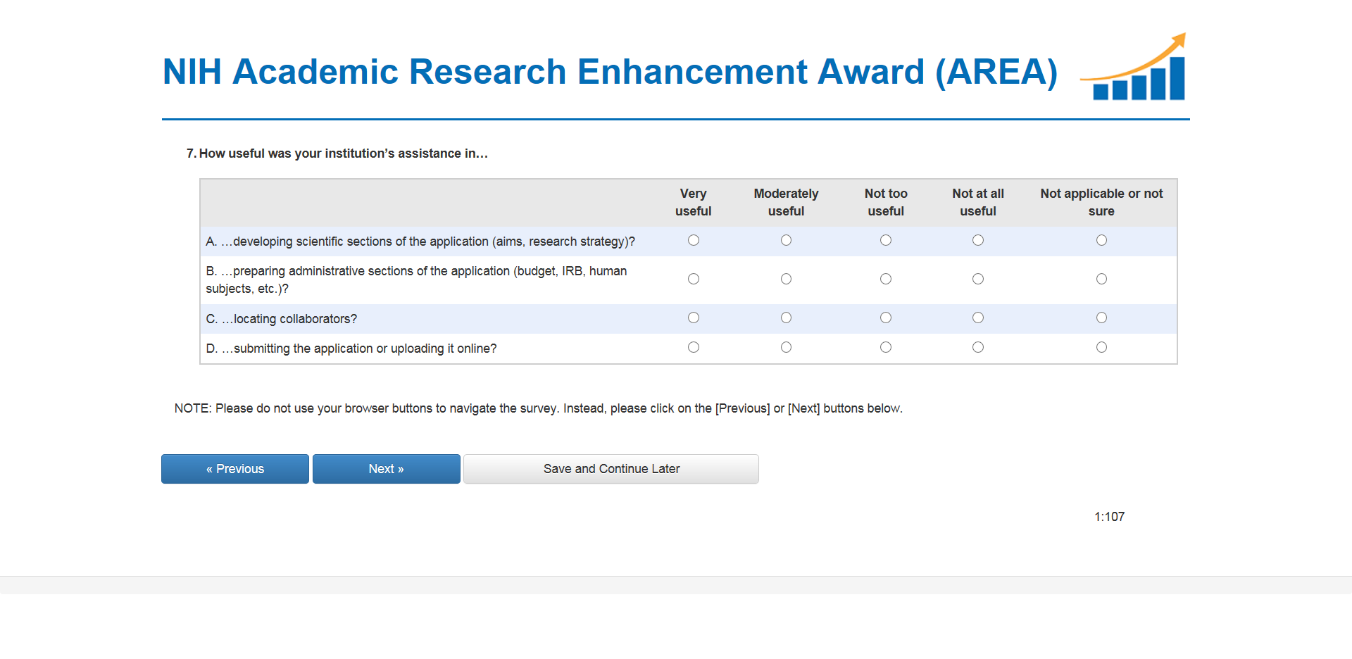Image resolution: width=1352 pixels, height=659 pixels.
Task: Select Very useful for developing scientific sections
Action: pos(694,241)
